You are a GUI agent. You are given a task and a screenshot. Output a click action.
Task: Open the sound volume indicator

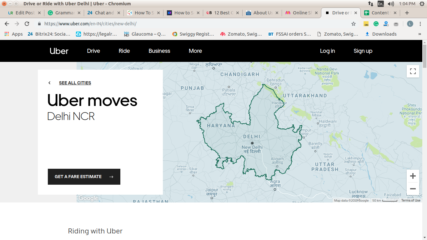(x=391, y=4)
